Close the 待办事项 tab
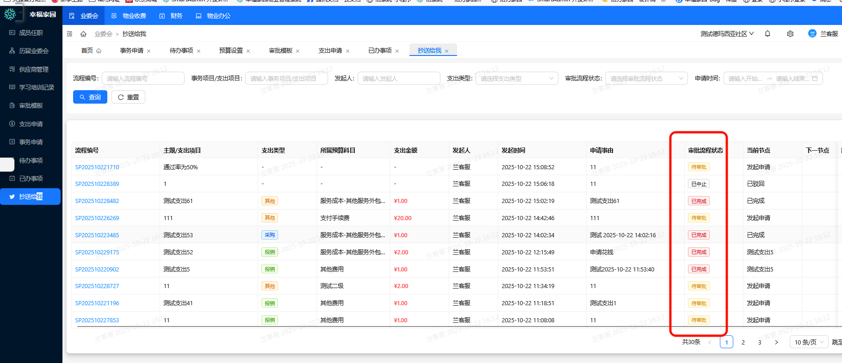The width and height of the screenshot is (842, 363). (199, 51)
